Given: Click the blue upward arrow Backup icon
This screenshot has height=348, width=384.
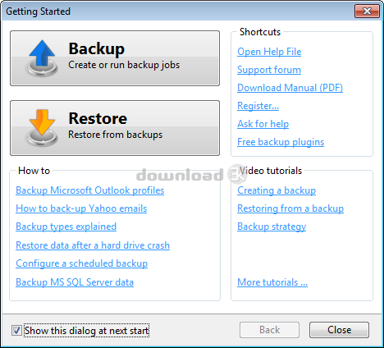Looking at the screenshot, I should pos(42,58).
